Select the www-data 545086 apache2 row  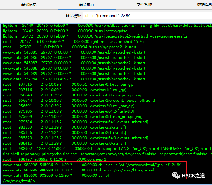[74, 58]
